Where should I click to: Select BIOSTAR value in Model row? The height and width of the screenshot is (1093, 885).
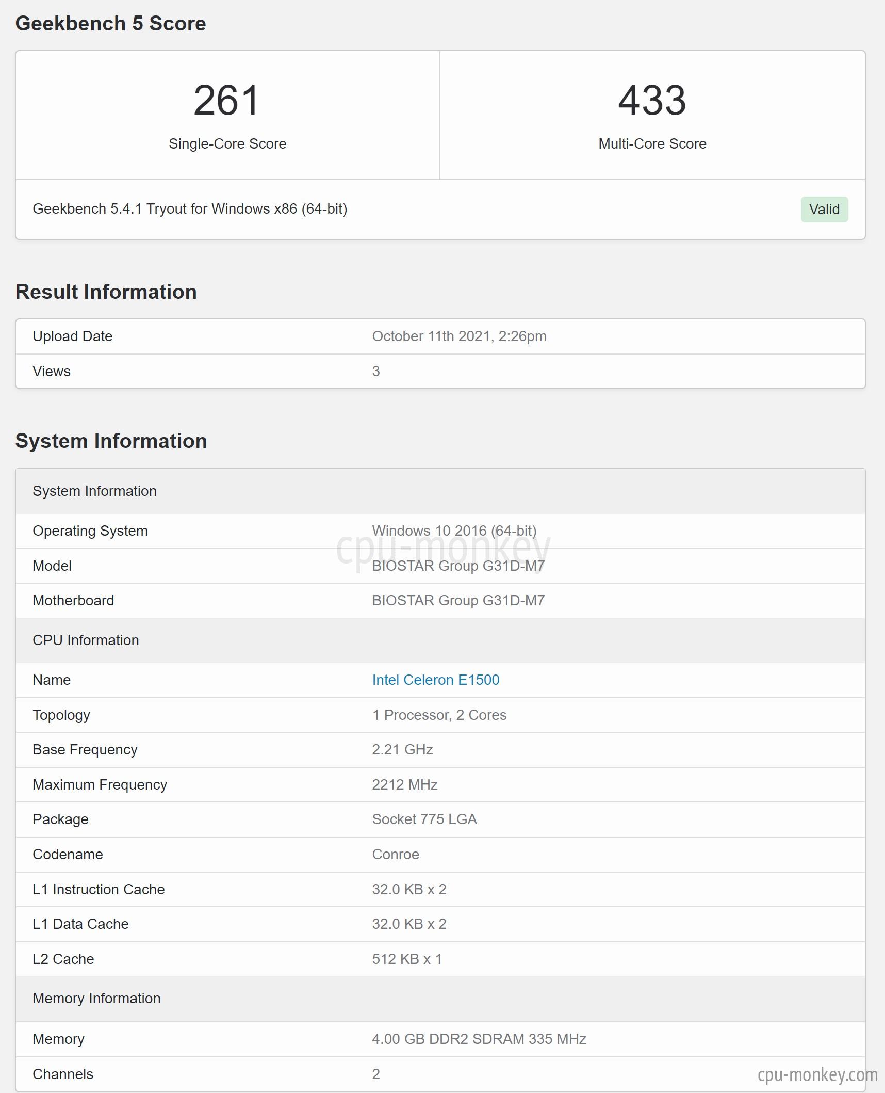(458, 566)
